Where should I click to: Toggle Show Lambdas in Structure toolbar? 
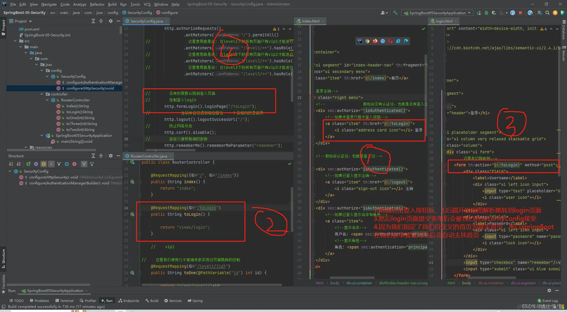tap(74, 164)
